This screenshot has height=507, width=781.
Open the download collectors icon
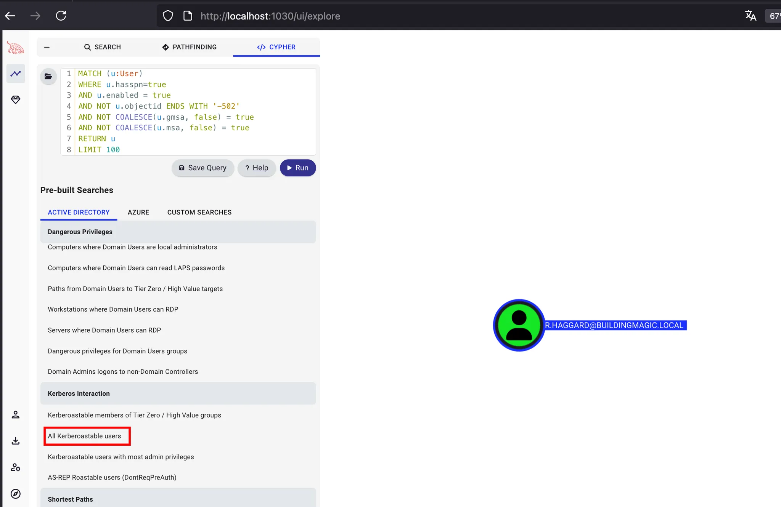pyautogui.click(x=16, y=441)
